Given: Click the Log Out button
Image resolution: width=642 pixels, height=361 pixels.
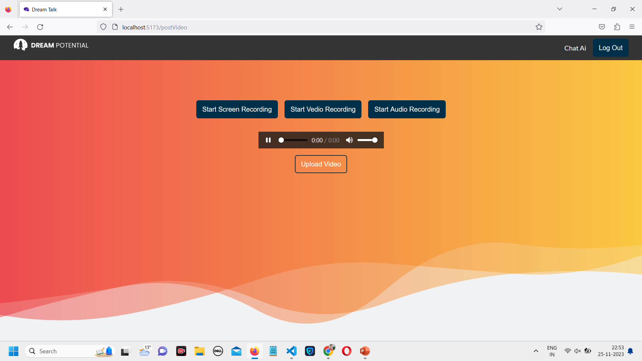Looking at the screenshot, I should 610,48.
